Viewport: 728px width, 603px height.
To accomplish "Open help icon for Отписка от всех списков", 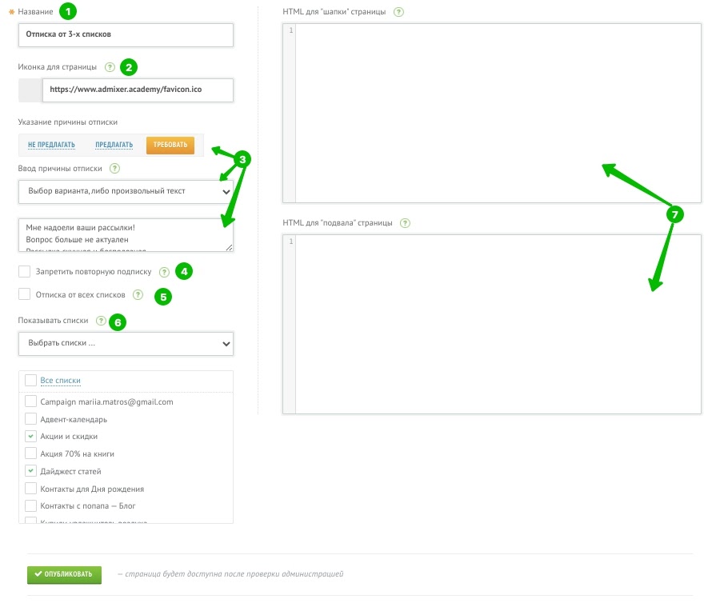I will [x=138, y=295].
